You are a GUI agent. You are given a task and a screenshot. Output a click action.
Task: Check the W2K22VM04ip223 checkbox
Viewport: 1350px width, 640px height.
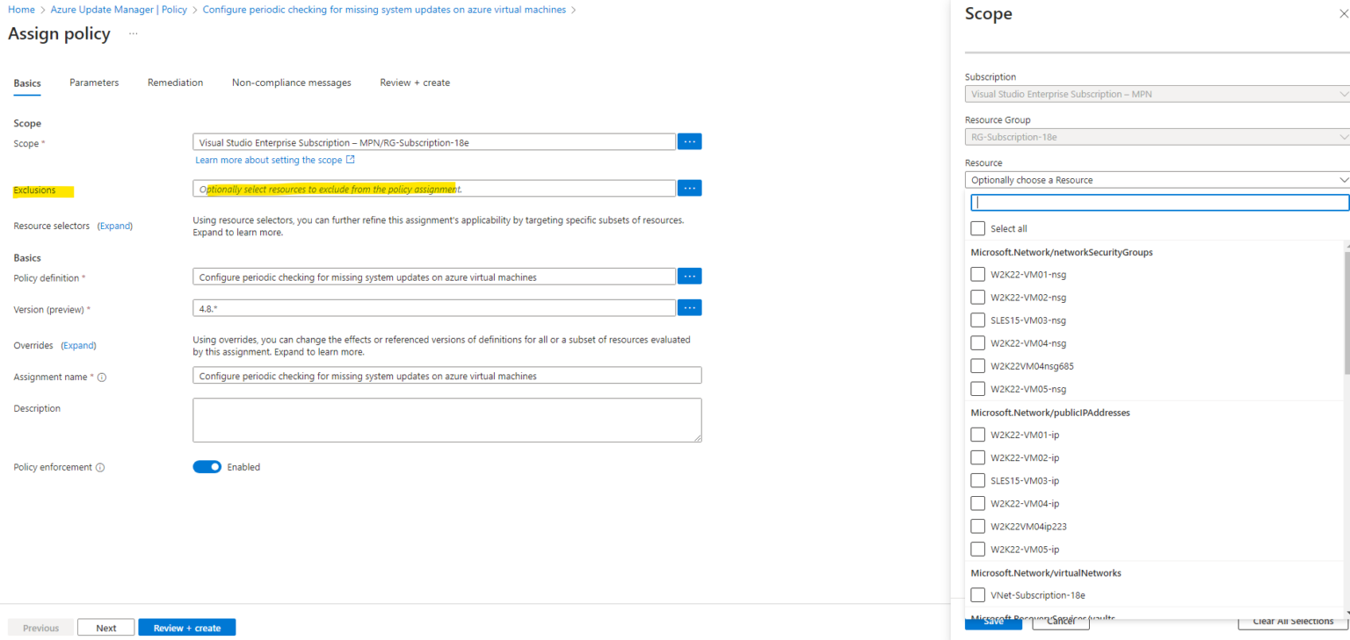point(977,526)
